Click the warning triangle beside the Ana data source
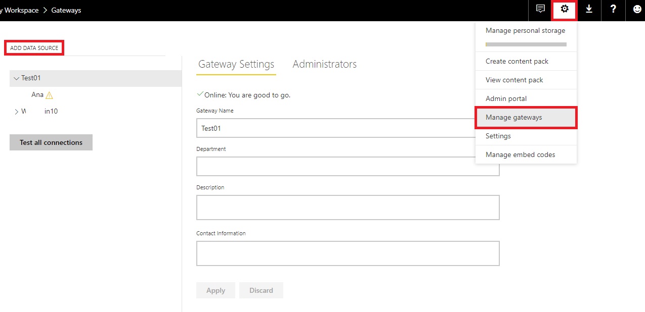Viewport: 645px width, 312px height. pos(49,94)
